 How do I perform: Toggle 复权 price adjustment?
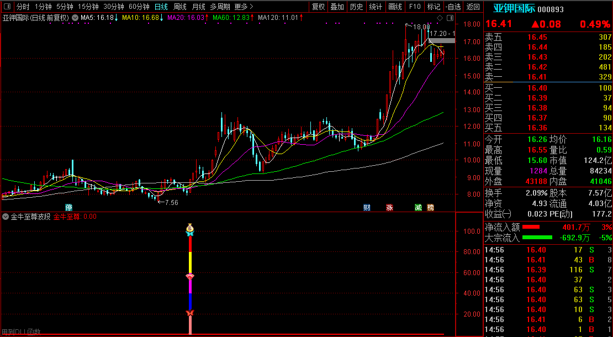click(319, 7)
